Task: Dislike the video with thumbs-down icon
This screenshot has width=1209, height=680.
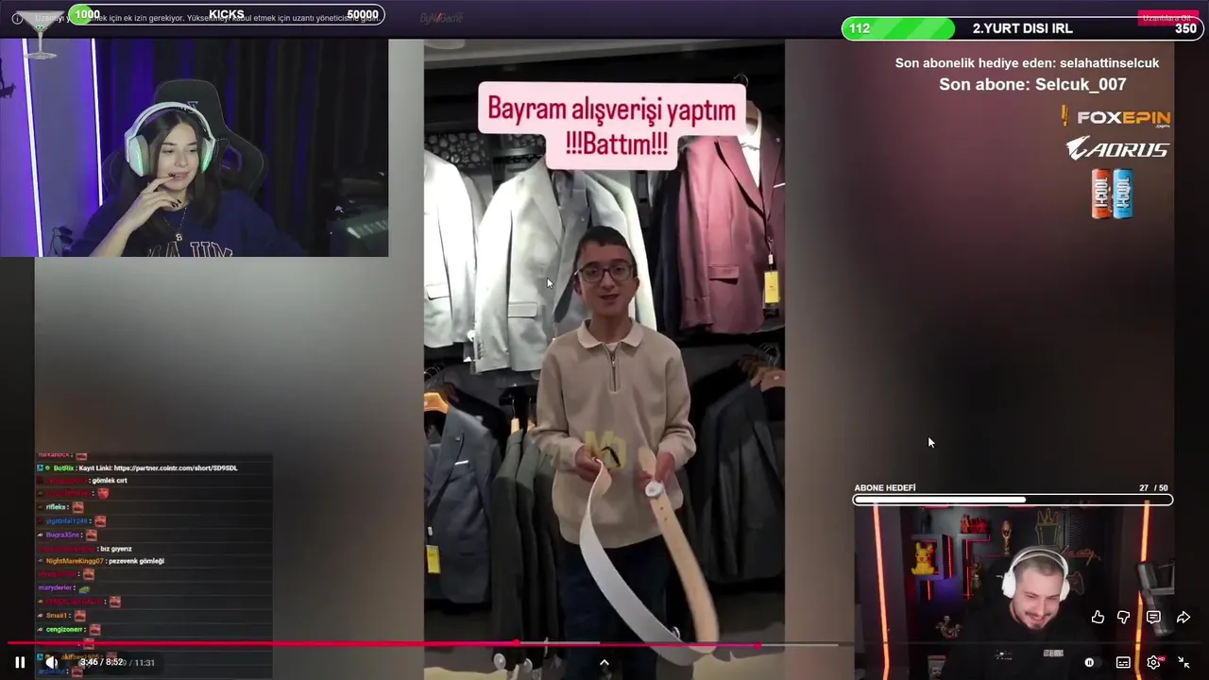Action: 1124,617
